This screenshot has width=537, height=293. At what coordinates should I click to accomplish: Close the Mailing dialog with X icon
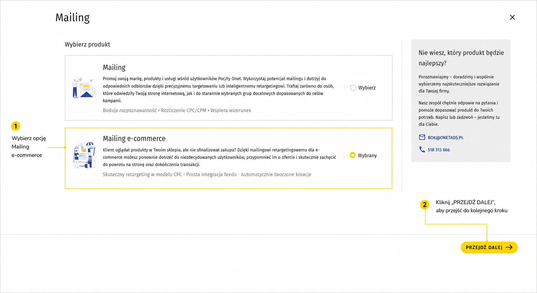click(x=512, y=17)
